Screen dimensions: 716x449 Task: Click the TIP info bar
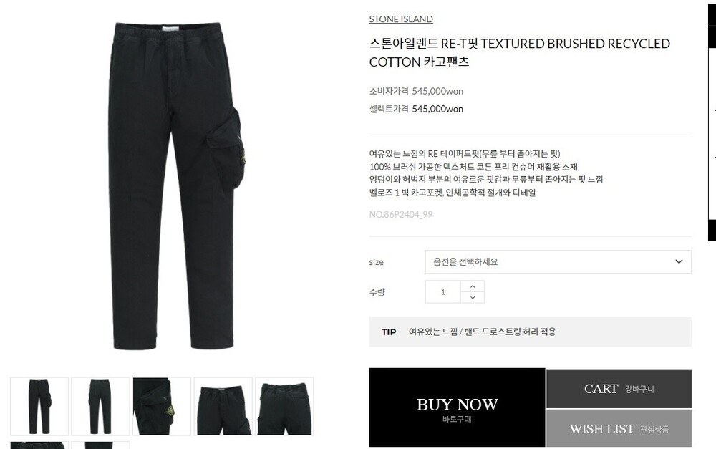pyautogui.click(x=530, y=332)
